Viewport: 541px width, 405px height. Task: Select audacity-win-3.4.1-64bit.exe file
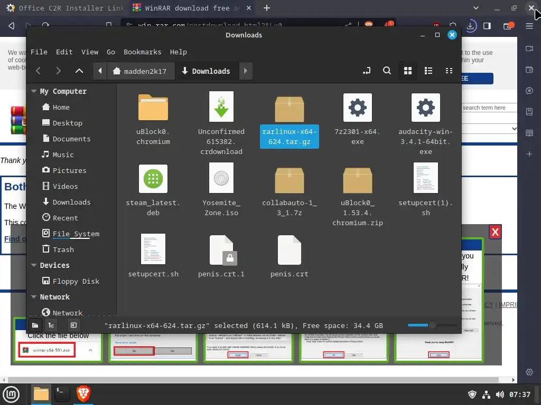[425, 123]
